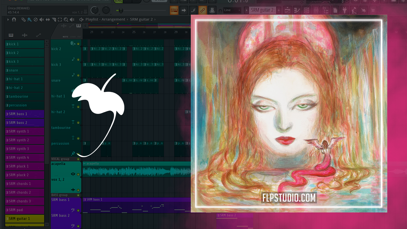Select the Mute tool in playlist toolbar

[41, 19]
